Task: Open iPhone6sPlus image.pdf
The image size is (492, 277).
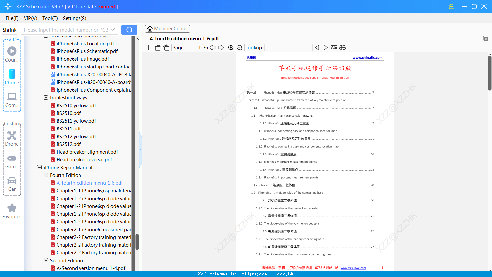Action: [x=83, y=59]
